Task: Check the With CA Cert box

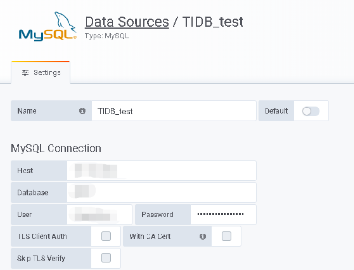Action: pyautogui.click(x=226, y=236)
